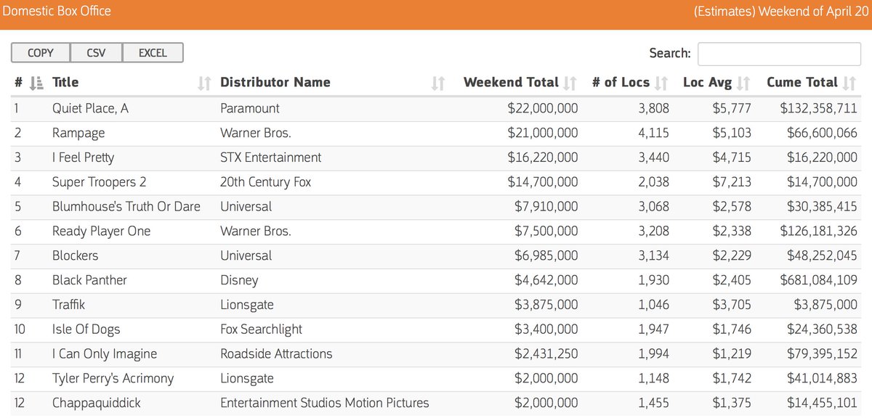Click the 2,038 locations value

point(654,182)
